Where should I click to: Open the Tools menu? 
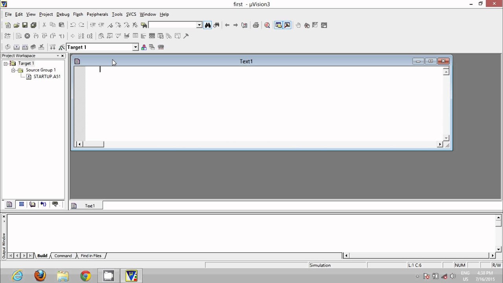click(117, 14)
